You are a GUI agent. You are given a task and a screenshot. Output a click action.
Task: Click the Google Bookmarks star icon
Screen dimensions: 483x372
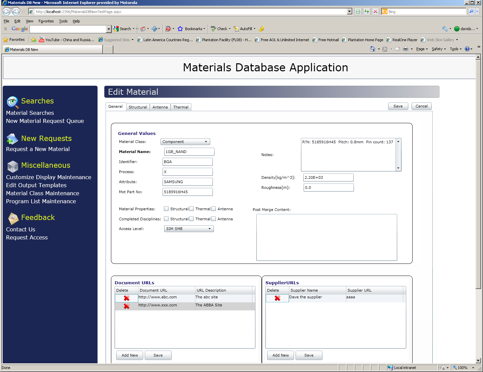[180, 29]
